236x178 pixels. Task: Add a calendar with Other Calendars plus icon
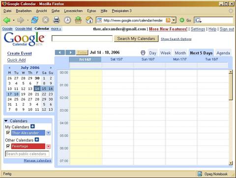(37, 140)
